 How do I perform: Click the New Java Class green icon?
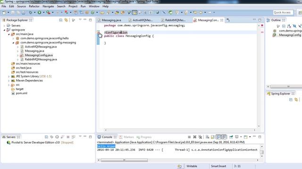(92, 13)
